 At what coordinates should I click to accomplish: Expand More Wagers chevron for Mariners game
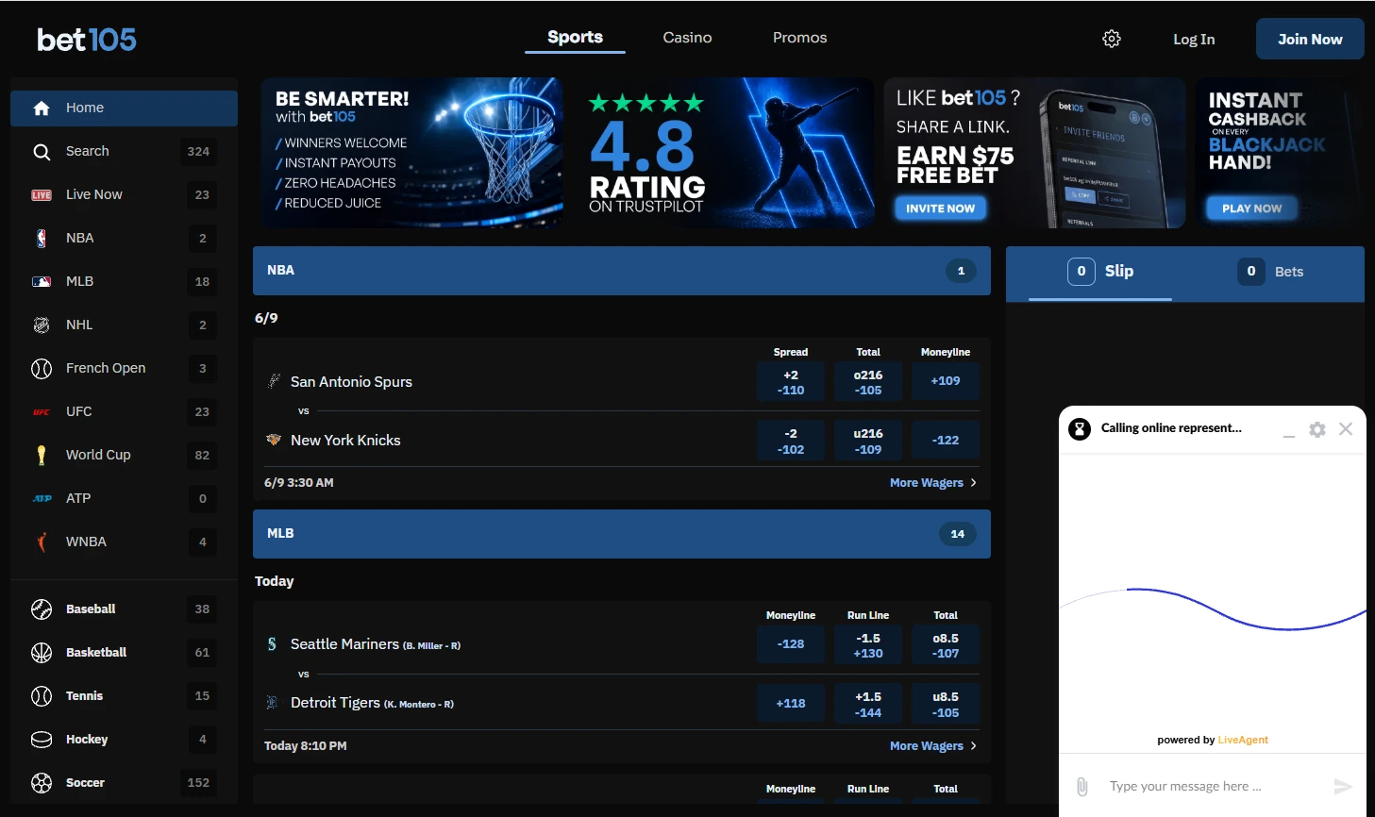pyautogui.click(x=973, y=746)
